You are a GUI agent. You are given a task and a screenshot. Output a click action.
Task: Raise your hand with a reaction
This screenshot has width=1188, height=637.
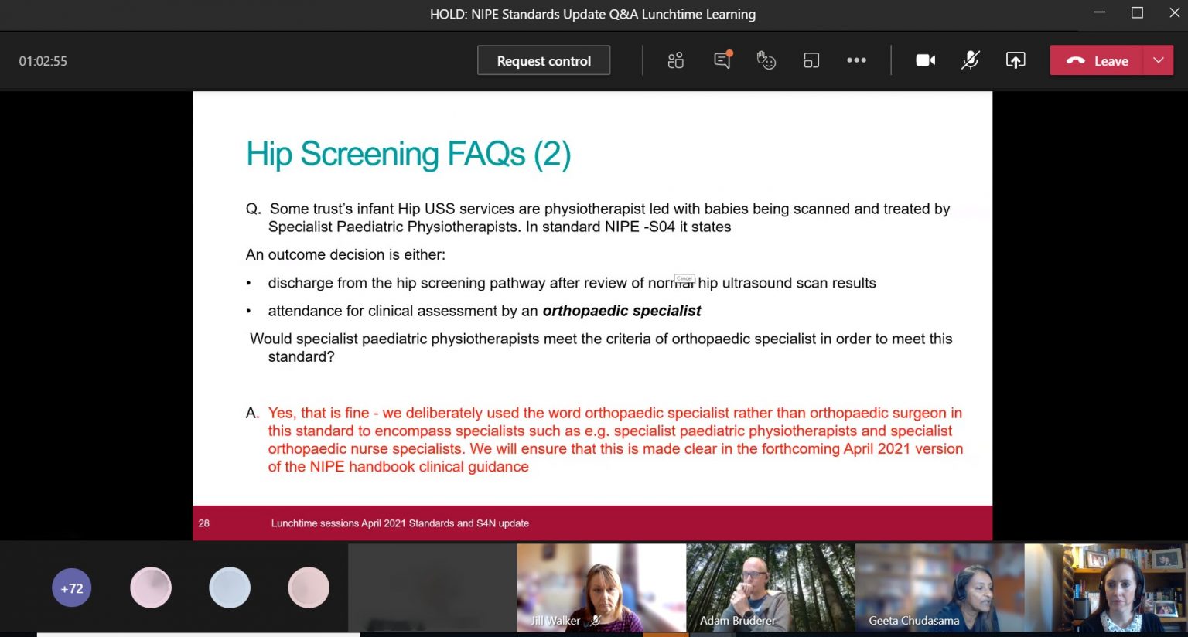(766, 60)
